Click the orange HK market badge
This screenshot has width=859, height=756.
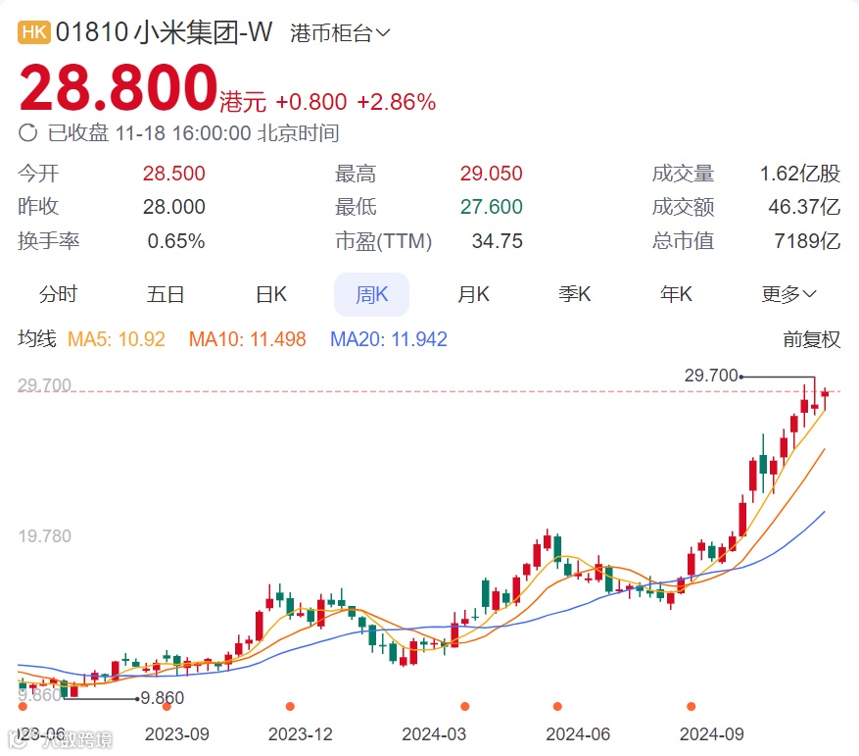[x=34, y=31]
